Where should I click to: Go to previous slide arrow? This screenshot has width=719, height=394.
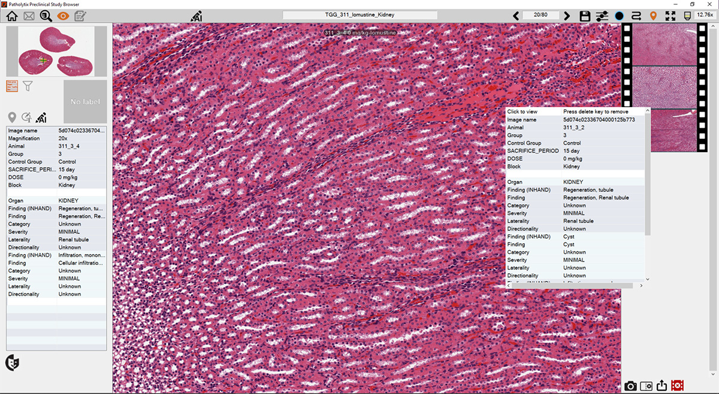coord(516,16)
